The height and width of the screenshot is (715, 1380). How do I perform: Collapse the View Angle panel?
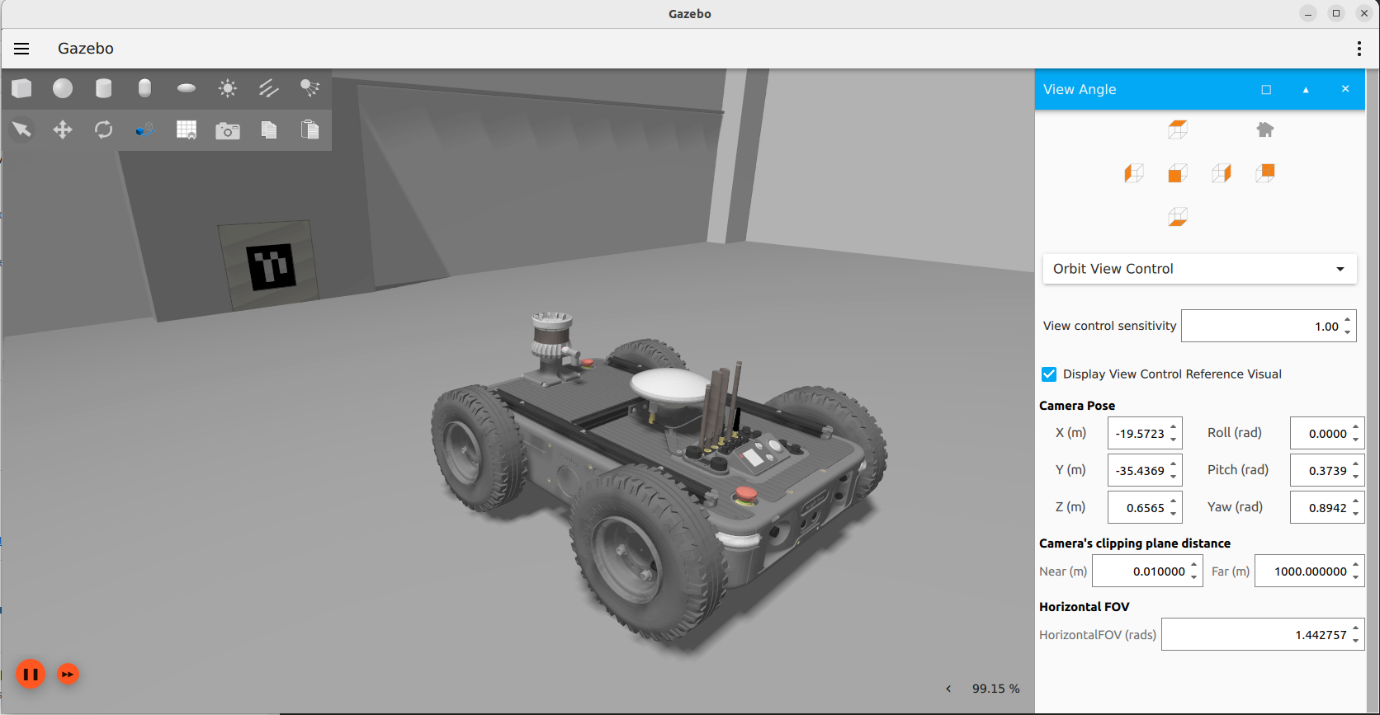click(1306, 90)
